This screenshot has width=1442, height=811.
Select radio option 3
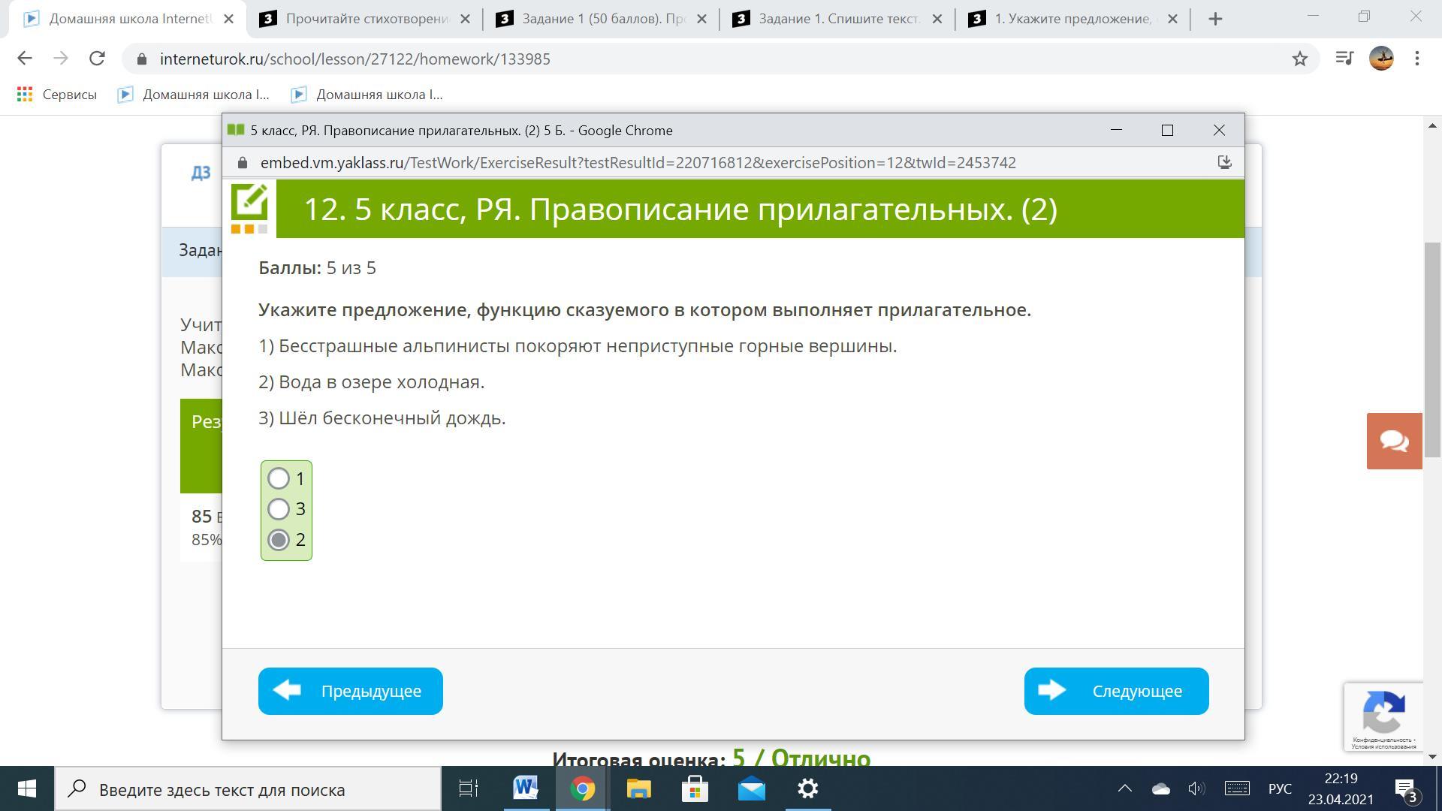click(279, 509)
